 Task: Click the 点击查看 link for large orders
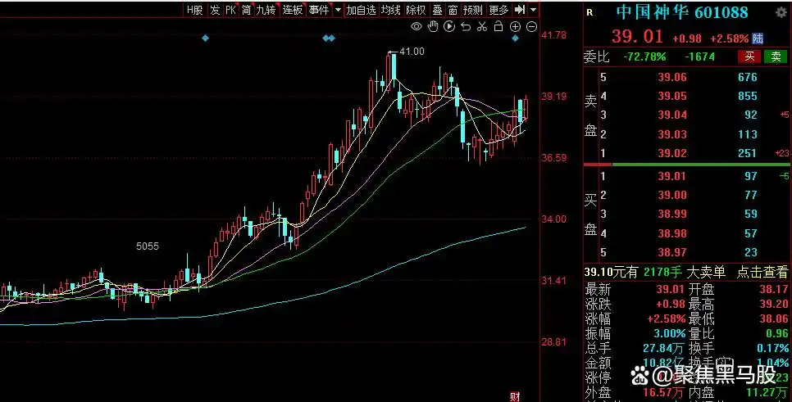tap(761, 272)
